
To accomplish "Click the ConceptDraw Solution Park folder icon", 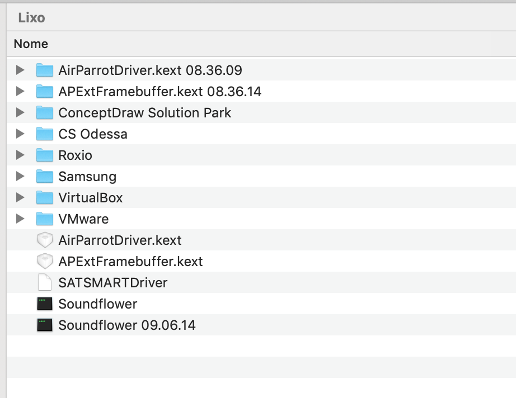I will click(x=45, y=112).
